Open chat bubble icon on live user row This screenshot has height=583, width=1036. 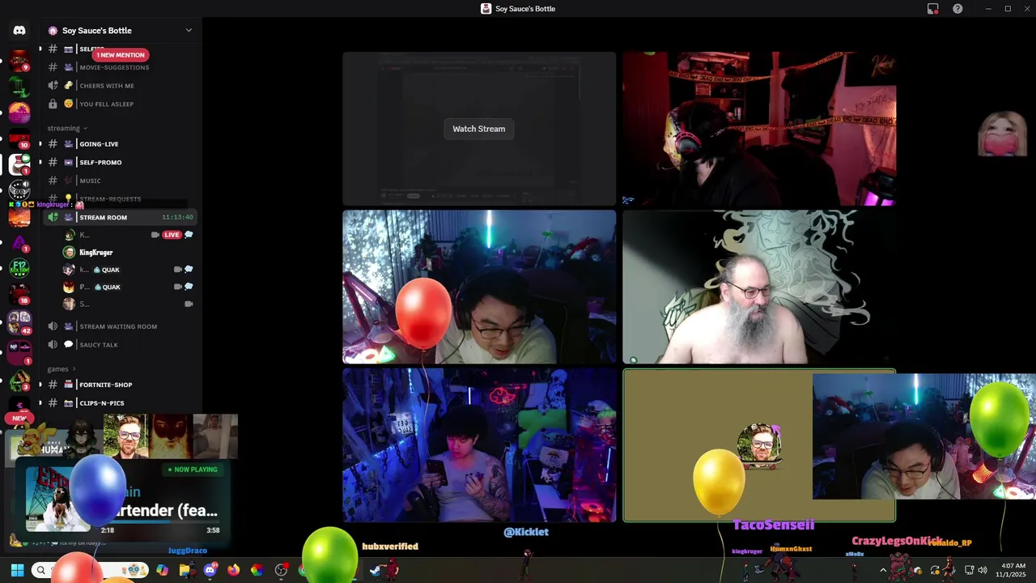coord(189,235)
